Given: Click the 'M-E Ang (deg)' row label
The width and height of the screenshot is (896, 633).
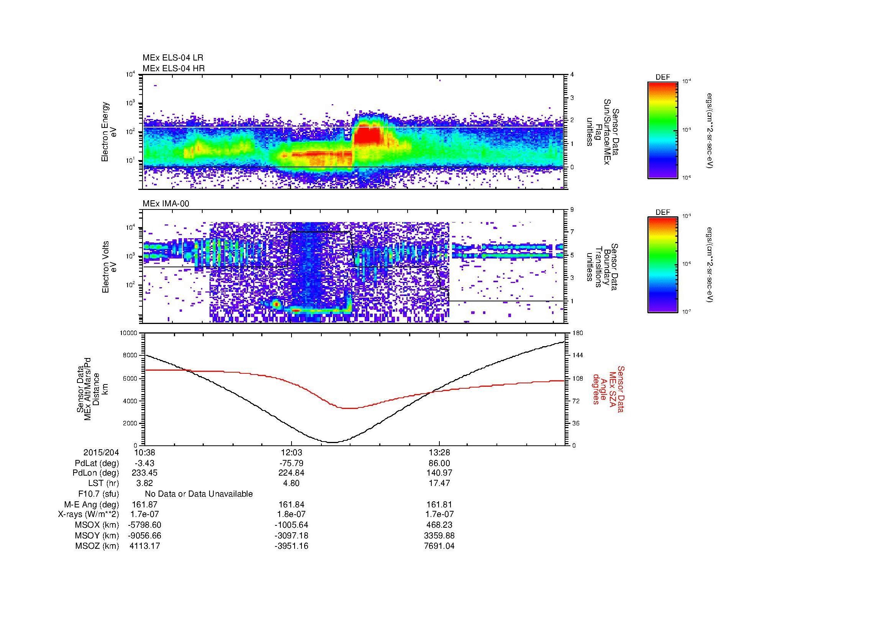Looking at the screenshot, I should pos(92,505).
